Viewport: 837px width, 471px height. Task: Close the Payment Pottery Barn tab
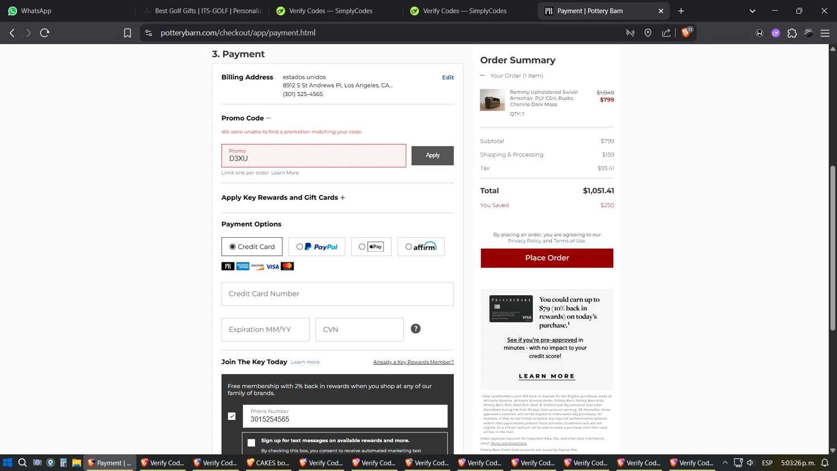(661, 11)
